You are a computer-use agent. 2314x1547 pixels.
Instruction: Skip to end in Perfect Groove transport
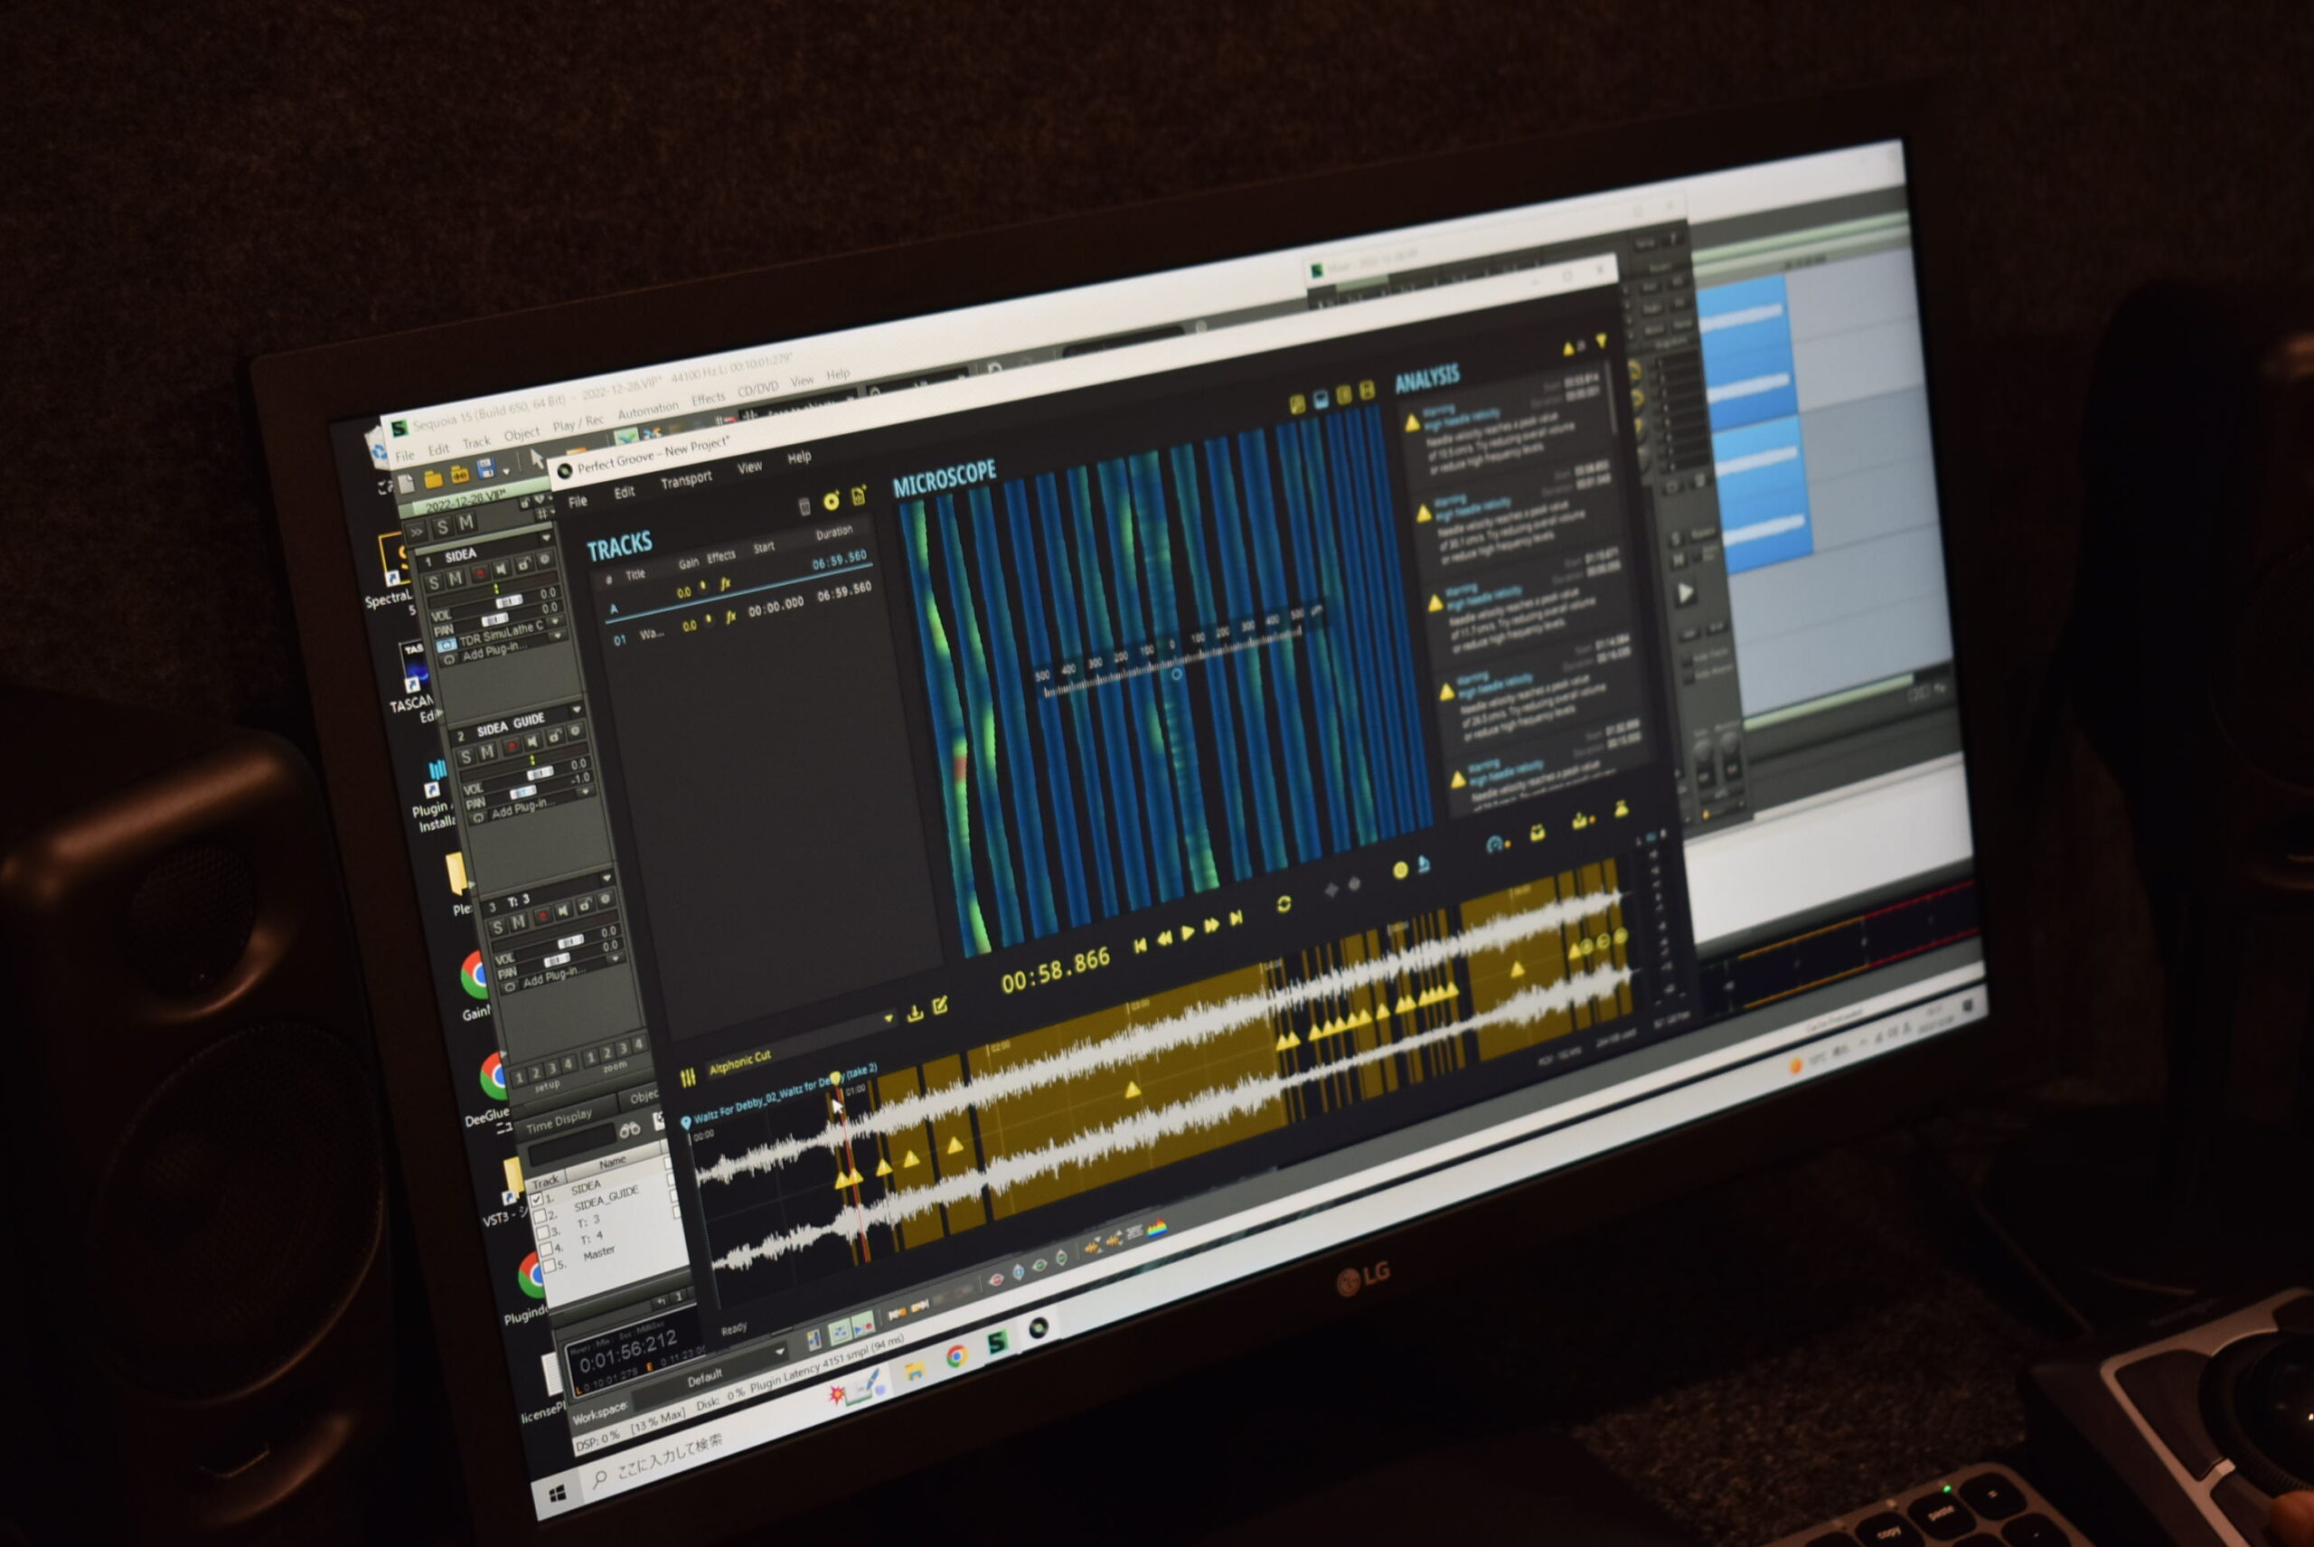pos(1236,918)
